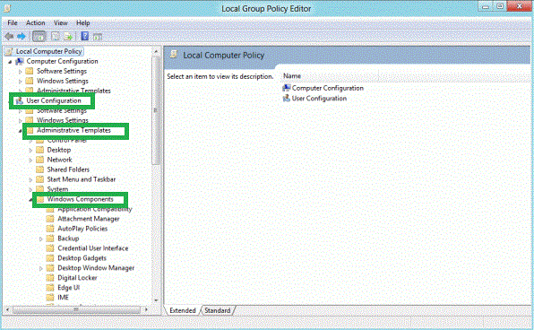Image resolution: width=534 pixels, height=330 pixels.
Task: Click the folder icon beside Credential User Interface
Action: [50, 248]
